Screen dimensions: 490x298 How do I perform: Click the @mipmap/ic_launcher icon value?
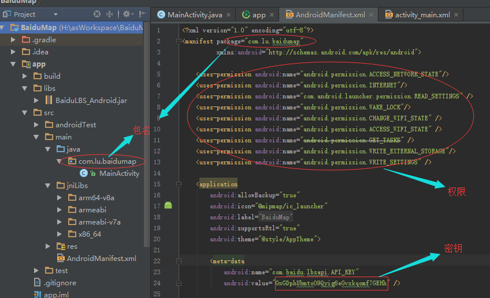tap(291, 206)
